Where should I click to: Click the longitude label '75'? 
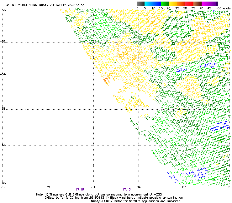[x=3, y=187]
